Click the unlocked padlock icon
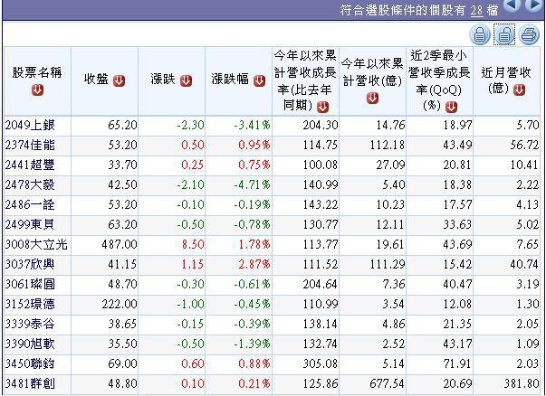 pyautogui.click(x=503, y=34)
